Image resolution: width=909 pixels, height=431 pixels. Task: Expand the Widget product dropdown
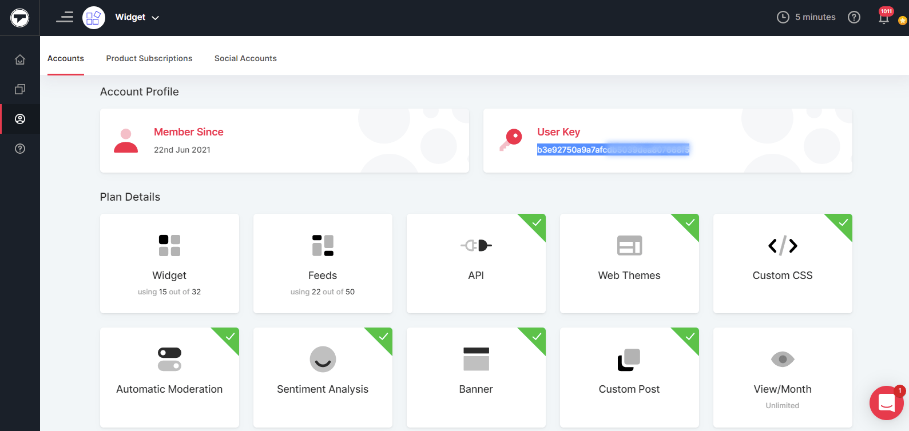[x=155, y=18]
